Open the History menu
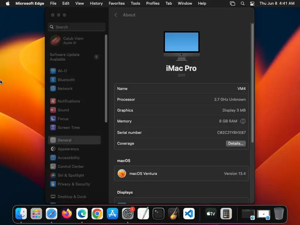 (x=96, y=4)
